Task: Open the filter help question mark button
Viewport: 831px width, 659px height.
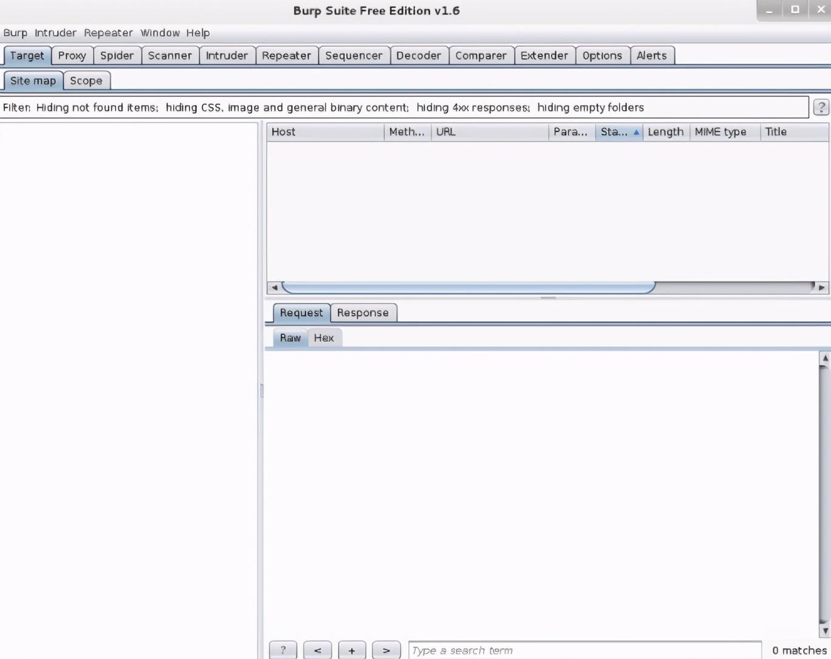Action: click(x=821, y=107)
